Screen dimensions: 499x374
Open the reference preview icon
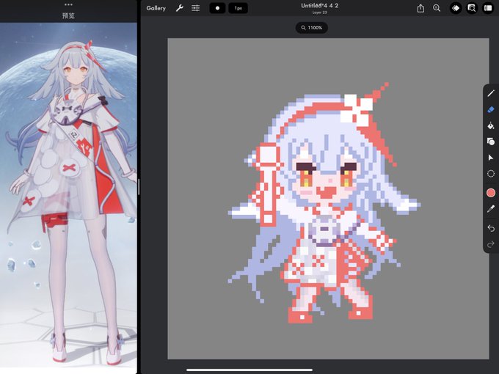(472, 8)
